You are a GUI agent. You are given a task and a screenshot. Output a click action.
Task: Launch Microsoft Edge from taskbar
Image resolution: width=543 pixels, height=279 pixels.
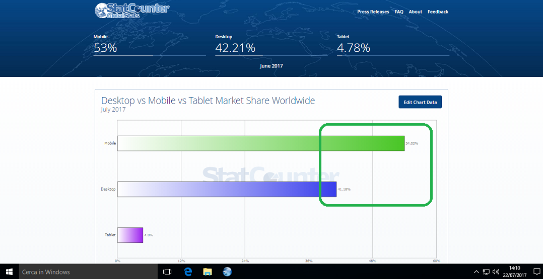pos(188,272)
